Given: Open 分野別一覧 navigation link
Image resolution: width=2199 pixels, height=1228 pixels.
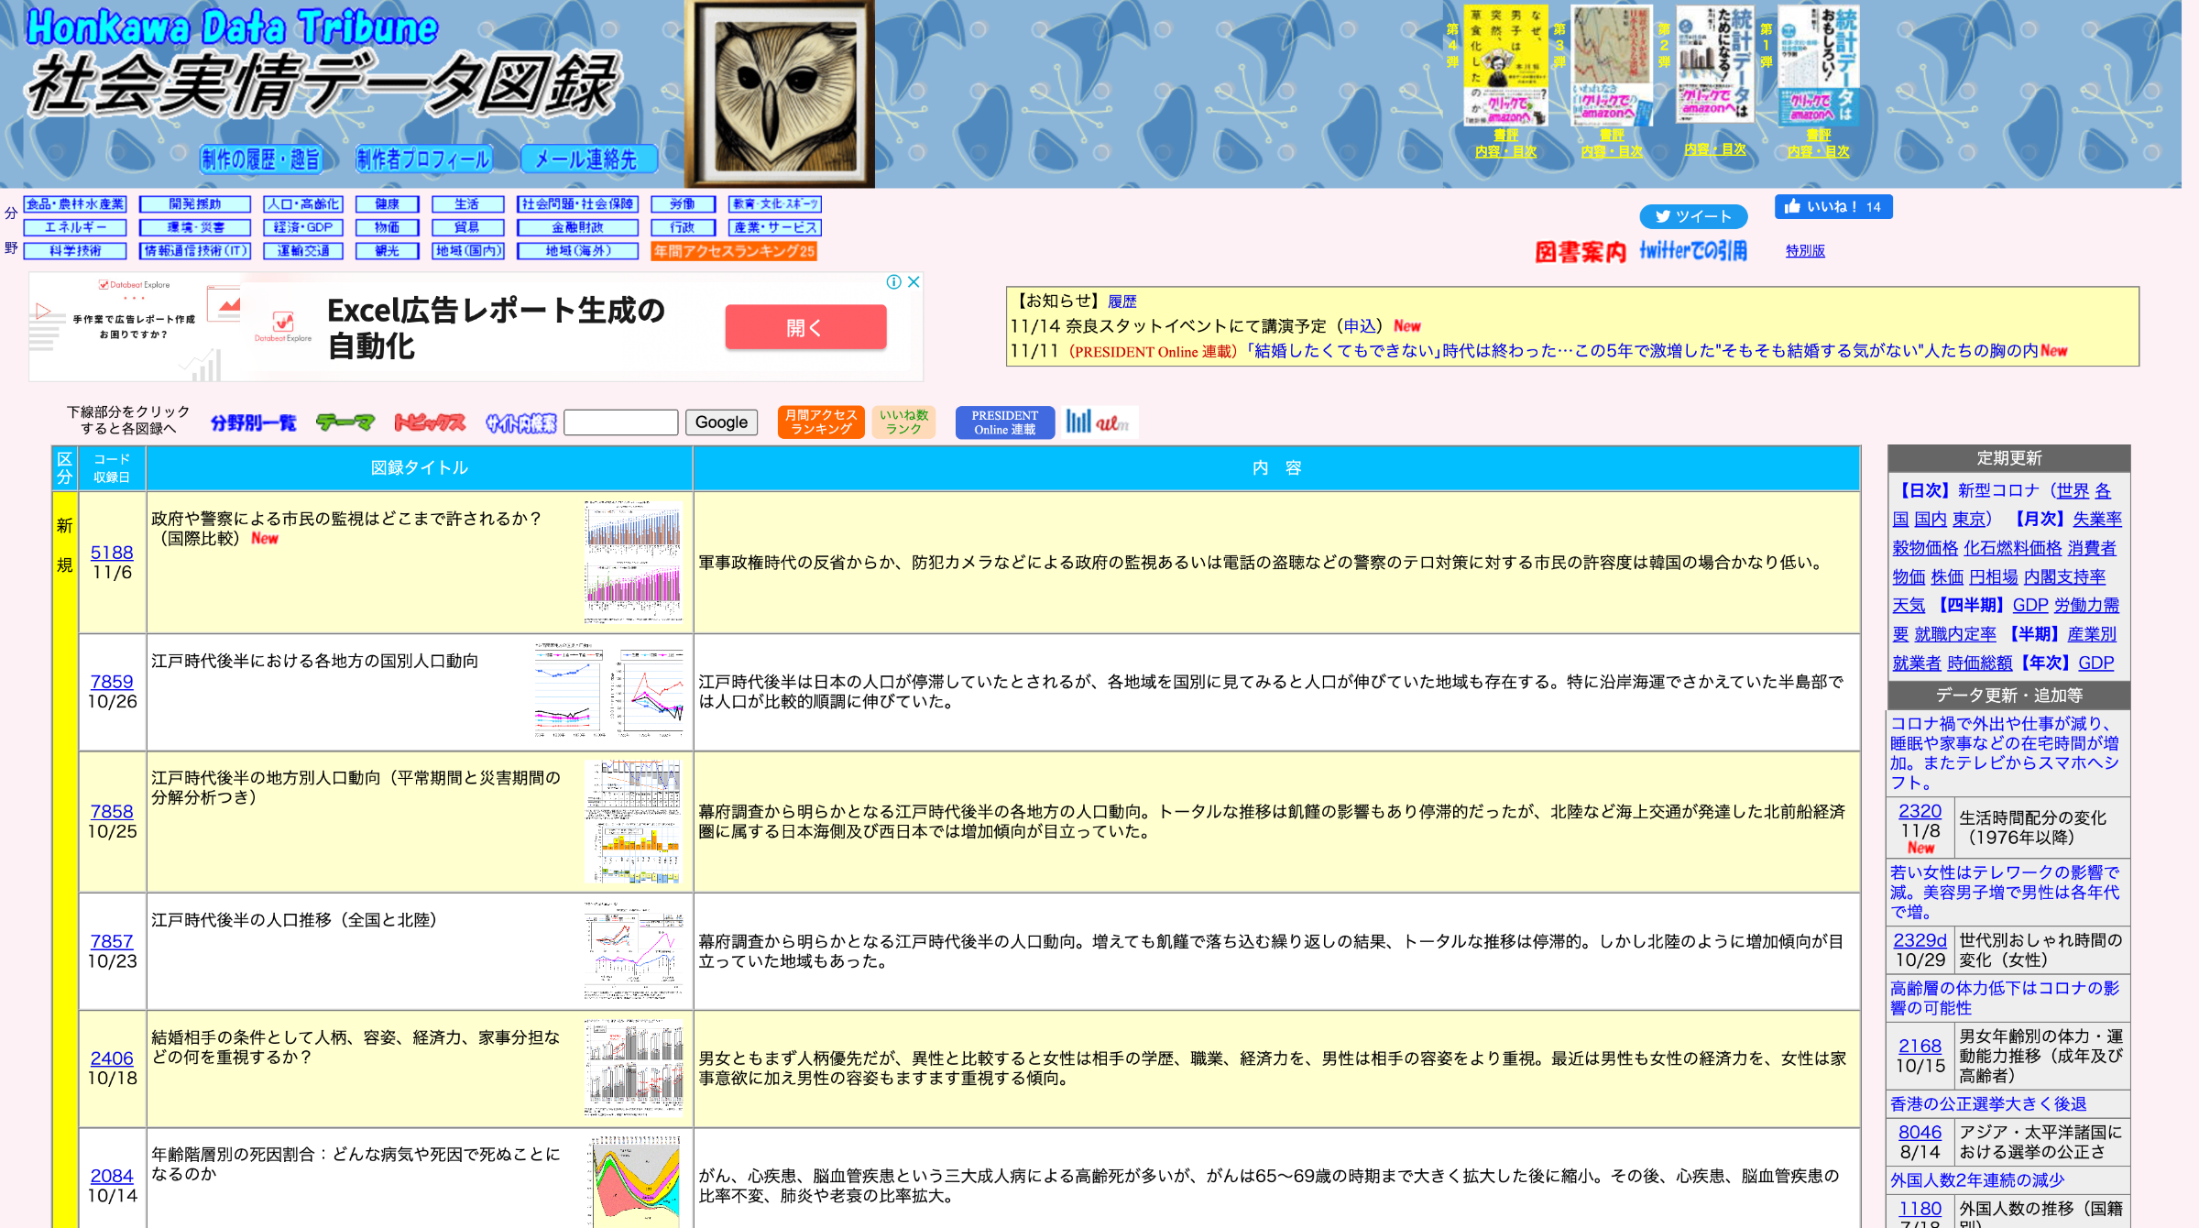Looking at the screenshot, I should click(253, 422).
